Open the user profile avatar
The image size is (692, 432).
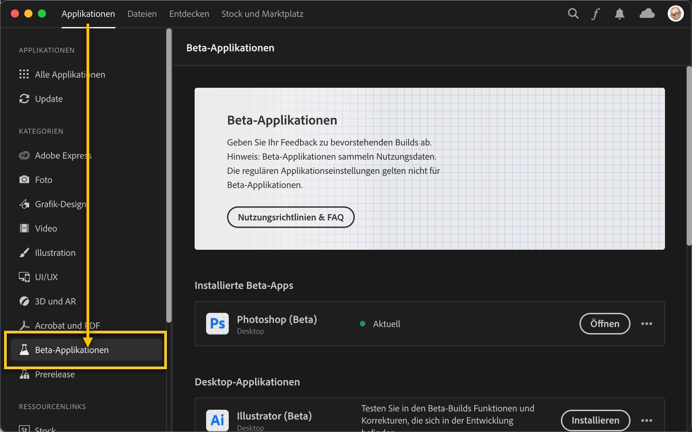pos(675,14)
